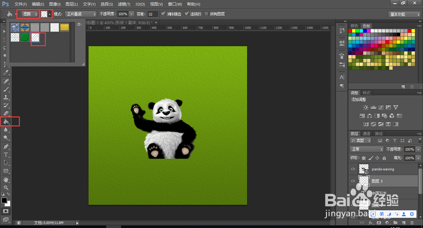Image resolution: width=423 pixels, height=228 pixels.
Task: Open the workspace 基本功能 dropdown
Action: [404, 14]
